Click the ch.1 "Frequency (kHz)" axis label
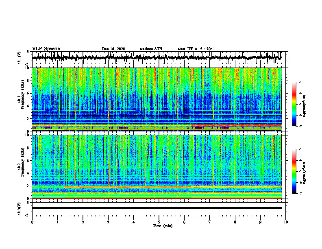Viewport: 322px width, 249px height. [x=23, y=94]
